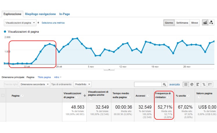217x133 pixels.
Task: Open the Visualizzazioni di pagina metric dropdown
Action: click(x=20, y=23)
